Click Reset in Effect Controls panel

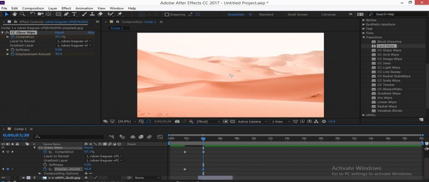click(x=59, y=33)
